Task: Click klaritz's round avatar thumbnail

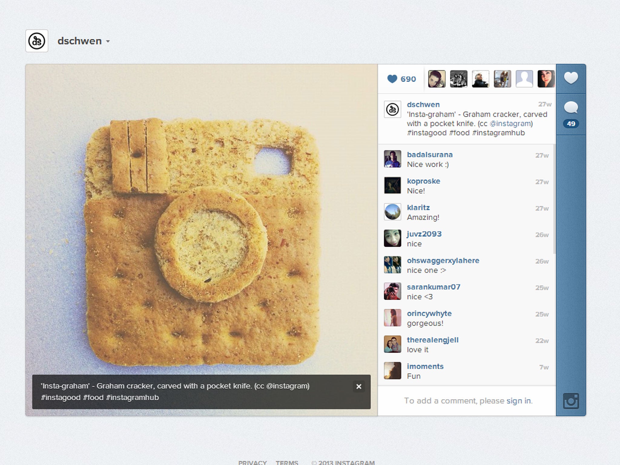Action: 392,212
